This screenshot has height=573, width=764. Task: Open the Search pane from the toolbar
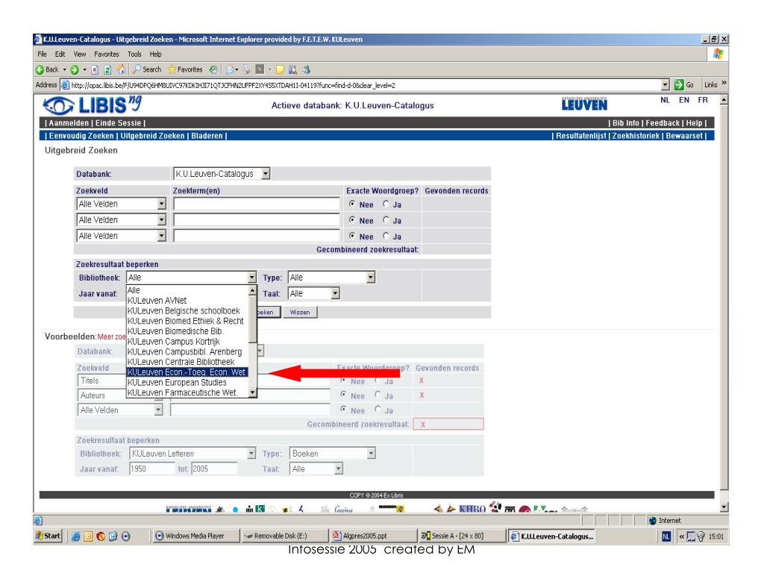[147, 69]
